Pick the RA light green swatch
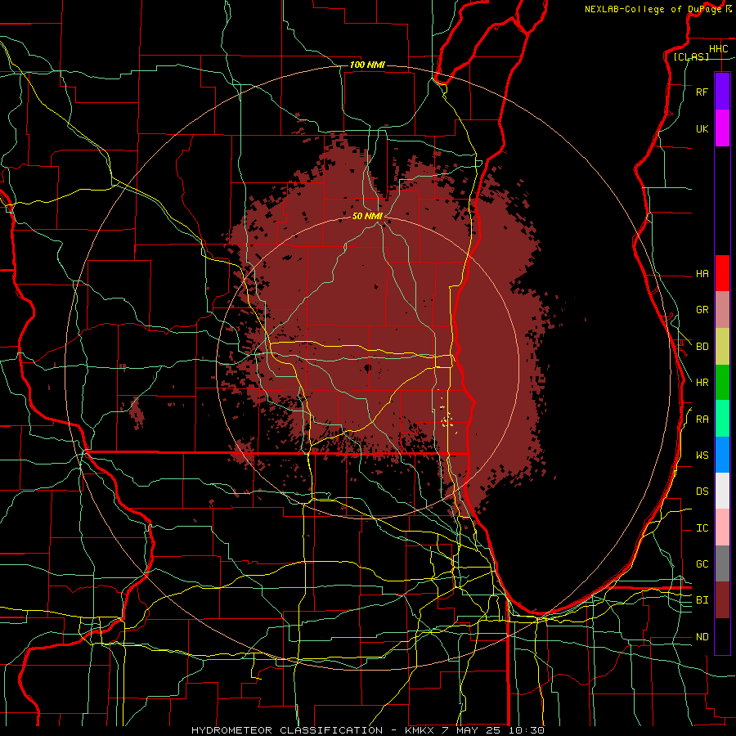Screen dimensions: 736x736 (x=722, y=419)
